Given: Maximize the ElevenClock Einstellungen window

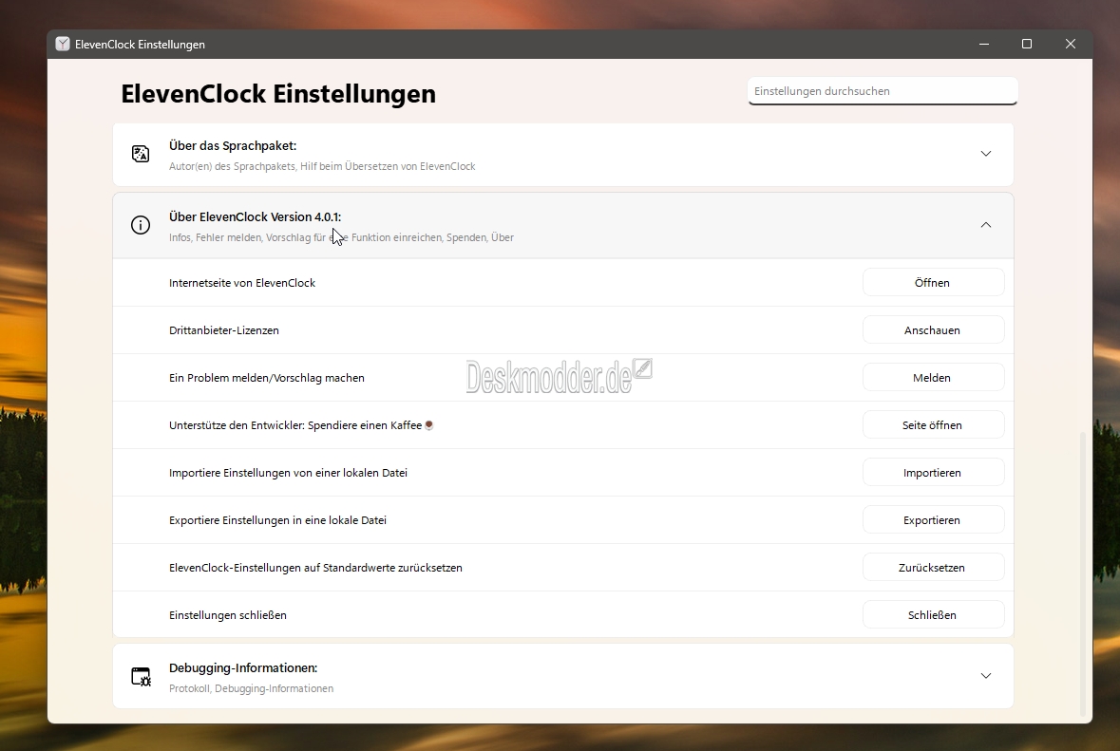Looking at the screenshot, I should (1027, 45).
